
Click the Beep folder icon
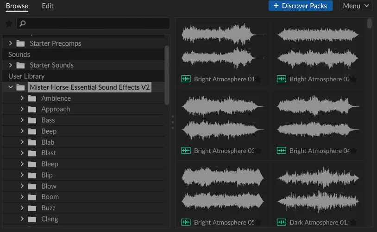(32, 131)
